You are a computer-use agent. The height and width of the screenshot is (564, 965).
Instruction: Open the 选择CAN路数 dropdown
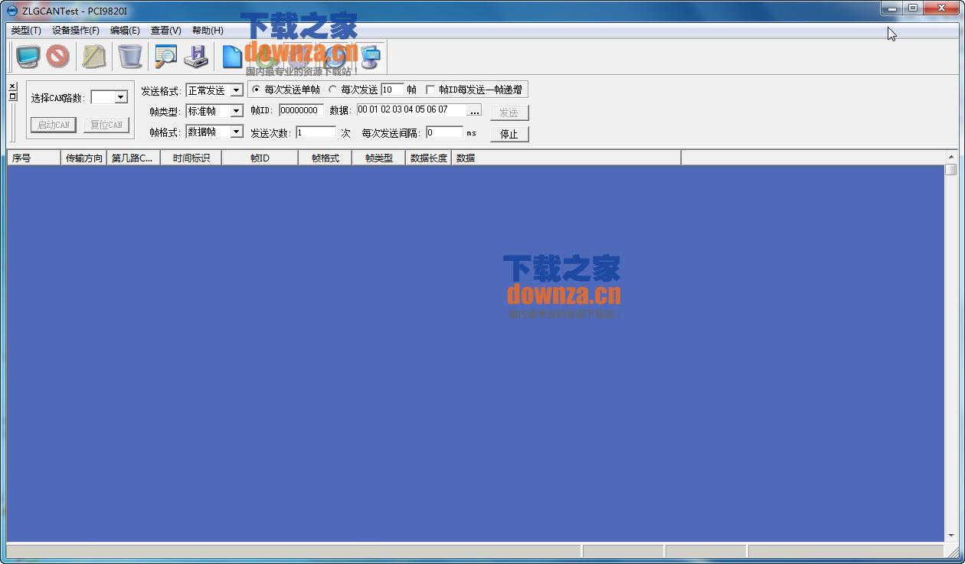tap(120, 97)
